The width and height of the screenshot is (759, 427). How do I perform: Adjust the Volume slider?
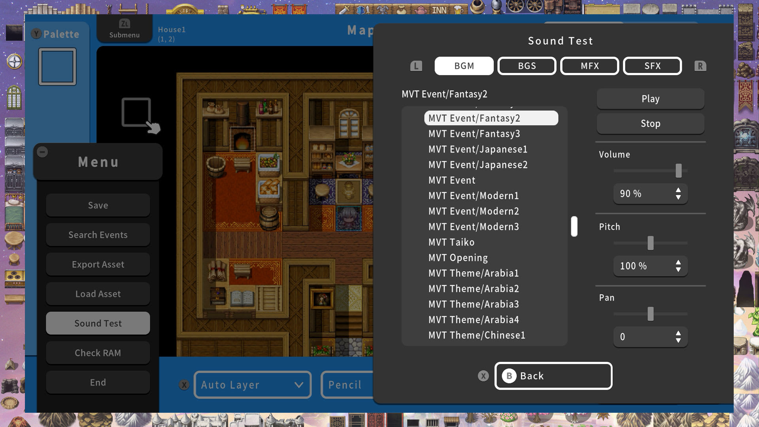point(678,170)
